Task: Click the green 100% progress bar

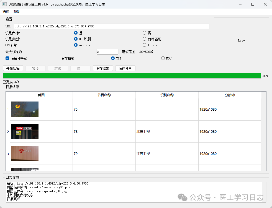Action: coord(130,75)
